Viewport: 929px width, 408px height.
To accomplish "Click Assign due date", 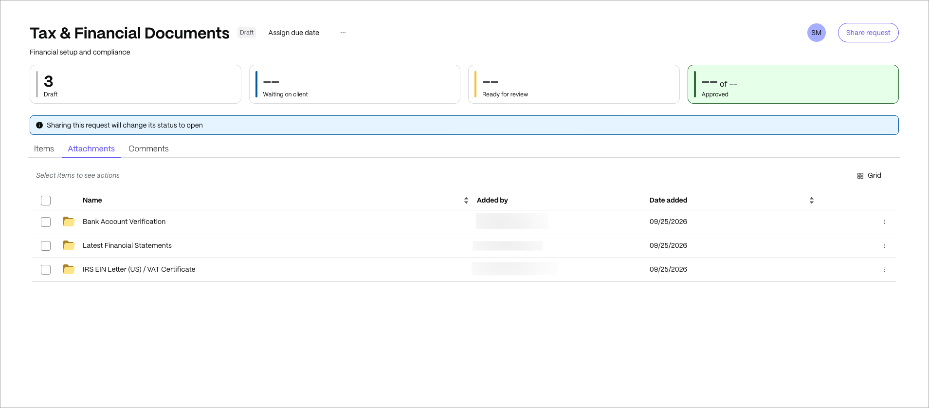I will (293, 33).
